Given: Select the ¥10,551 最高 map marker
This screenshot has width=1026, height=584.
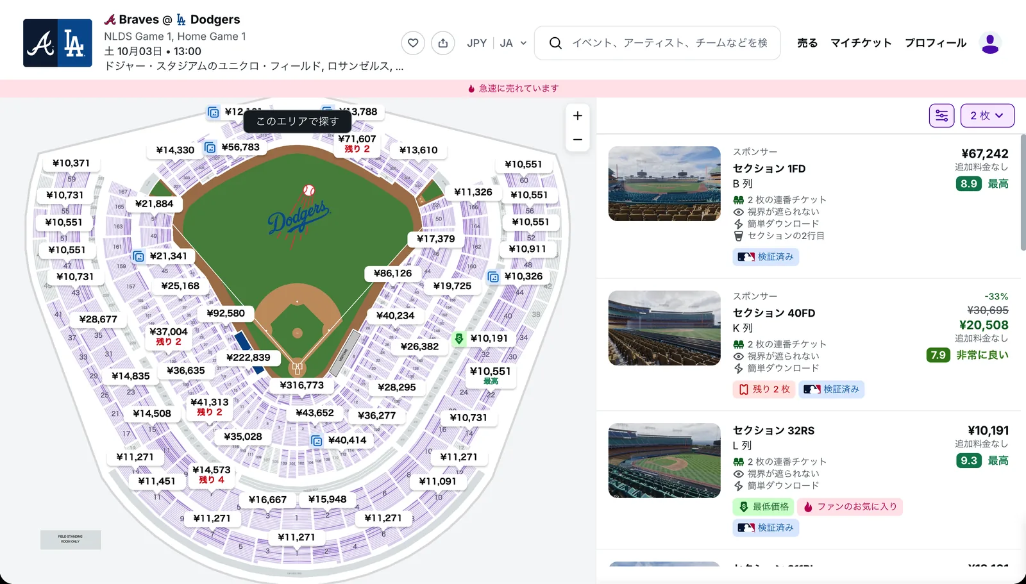Looking at the screenshot, I should (491, 375).
